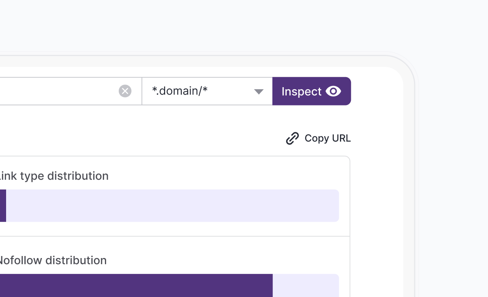Click the dark purple segment of Link type bar
The height and width of the screenshot is (297, 488).
[2, 206]
